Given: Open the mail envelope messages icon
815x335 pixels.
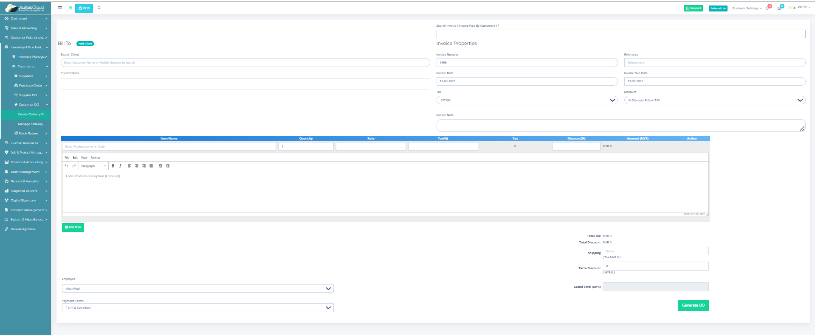Looking at the screenshot, I should coord(779,8).
